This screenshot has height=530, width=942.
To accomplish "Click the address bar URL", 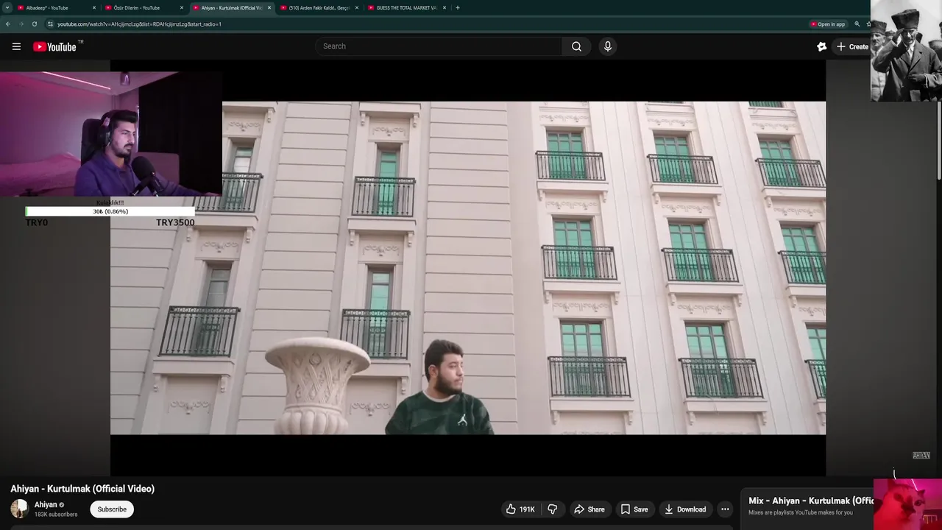I will tap(139, 24).
